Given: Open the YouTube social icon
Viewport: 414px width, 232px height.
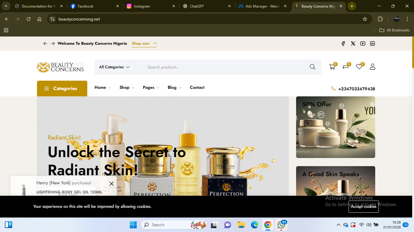Looking at the screenshot, I should point(363,43).
